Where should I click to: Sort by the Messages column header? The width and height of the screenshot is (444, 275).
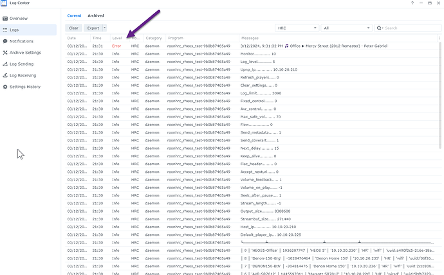(x=250, y=38)
